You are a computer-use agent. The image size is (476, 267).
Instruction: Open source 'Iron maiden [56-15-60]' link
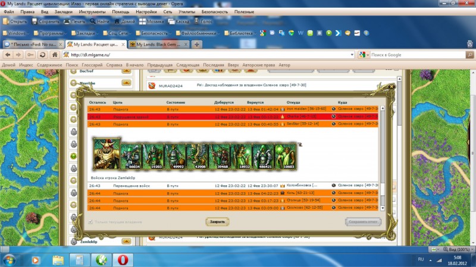point(306,109)
